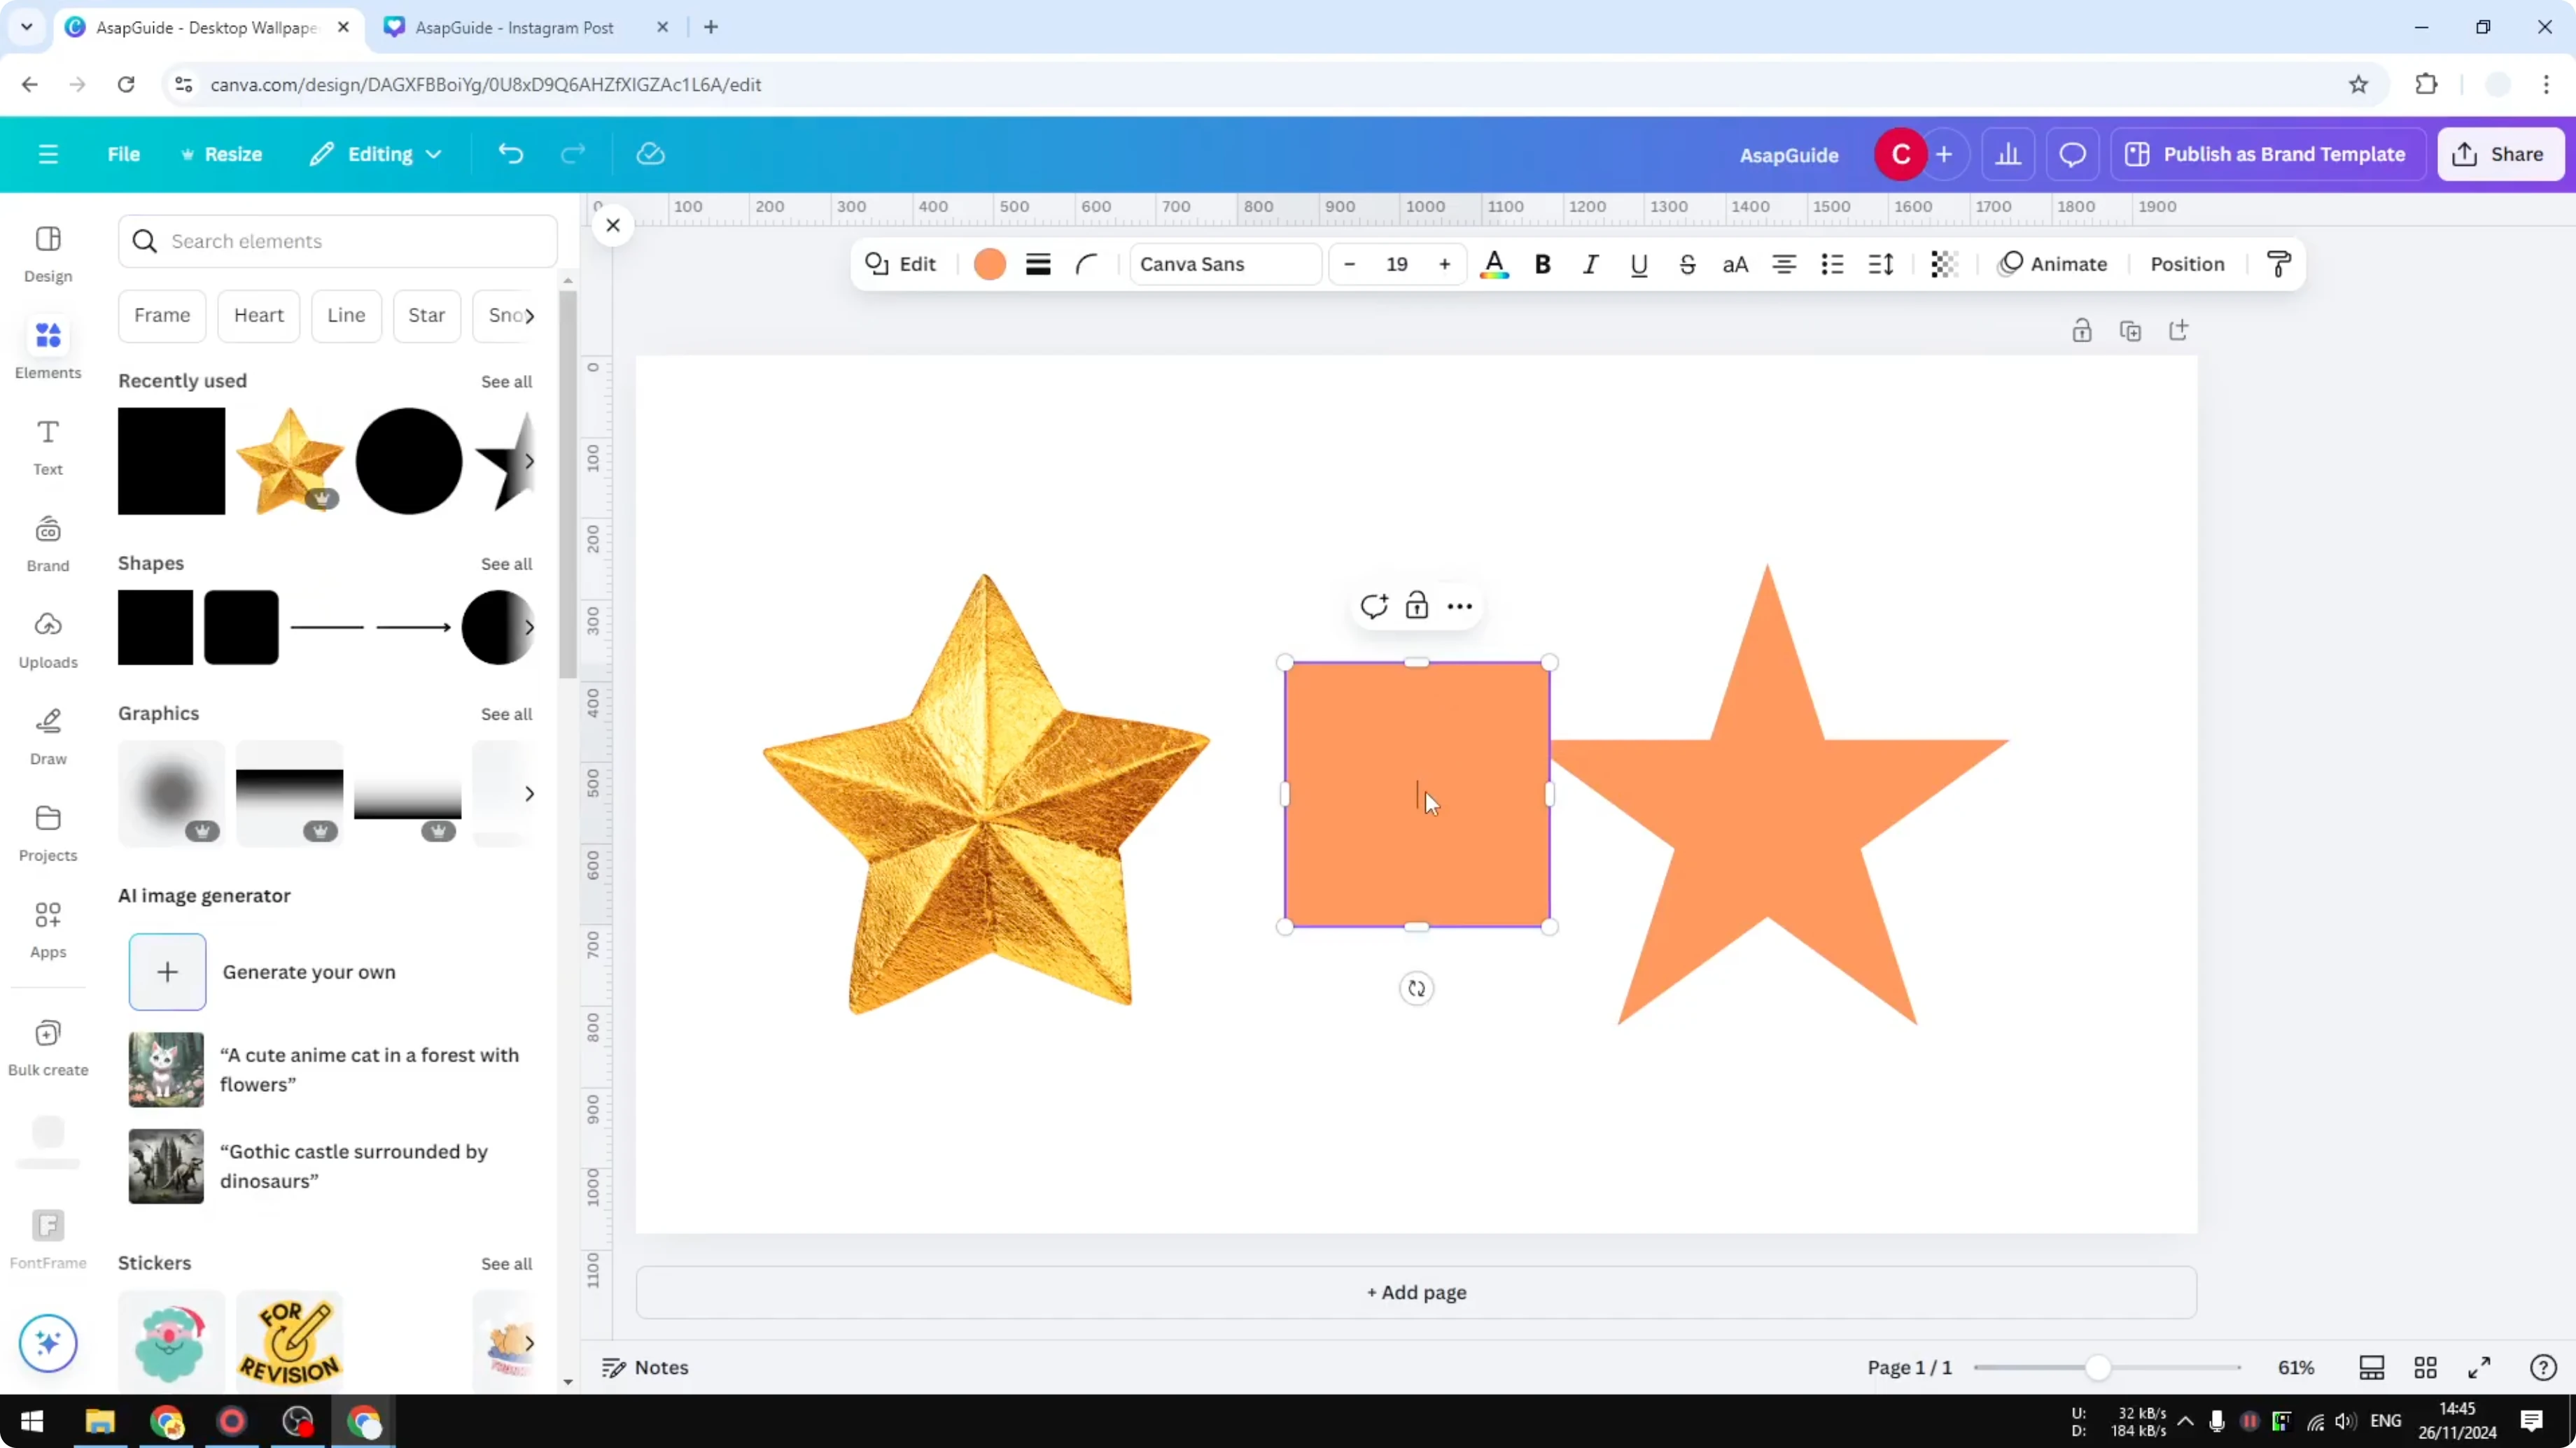The height and width of the screenshot is (1448, 2576).
Task: Click the Undo icon
Action: click(510, 153)
